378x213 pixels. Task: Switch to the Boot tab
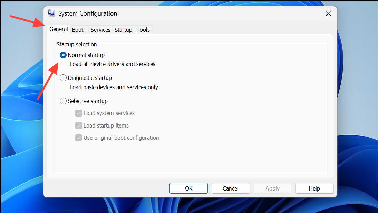click(77, 30)
